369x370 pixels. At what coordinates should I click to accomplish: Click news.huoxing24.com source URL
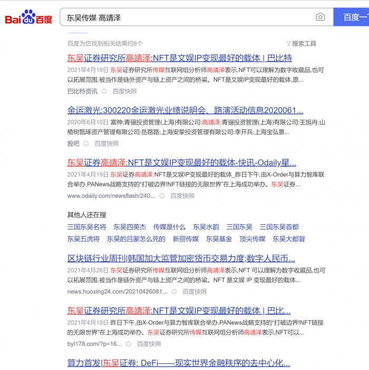(x=118, y=292)
